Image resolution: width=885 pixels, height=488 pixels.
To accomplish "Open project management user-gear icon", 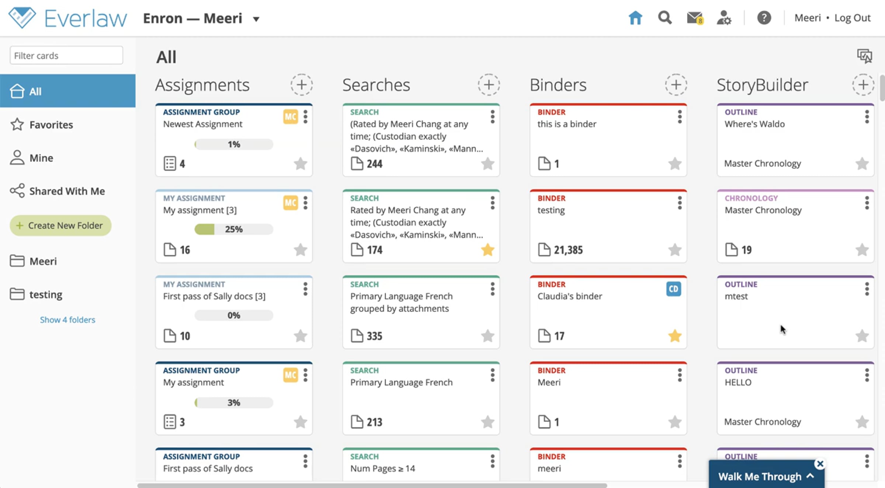I will (724, 18).
